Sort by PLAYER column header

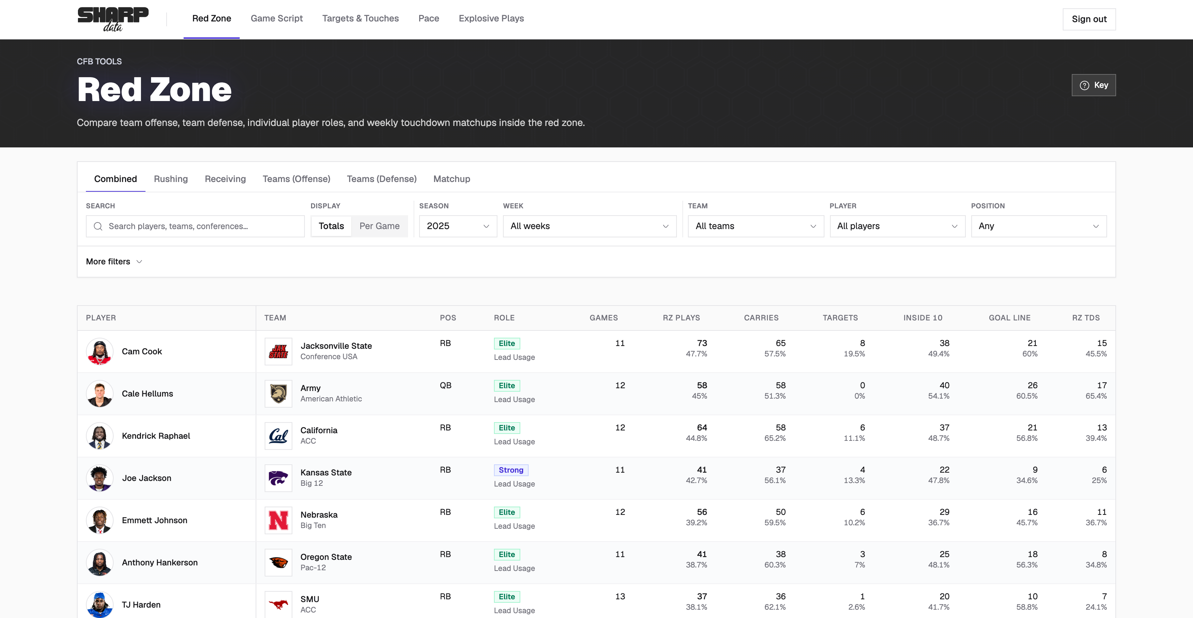[101, 318]
